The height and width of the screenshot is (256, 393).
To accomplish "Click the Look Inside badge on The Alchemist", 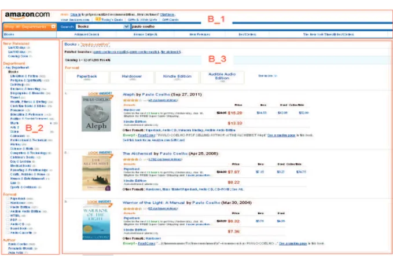I will 100,153.
